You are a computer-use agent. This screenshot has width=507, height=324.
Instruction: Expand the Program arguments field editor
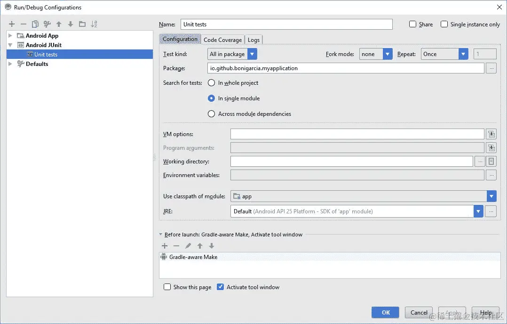pyautogui.click(x=491, y=148)
